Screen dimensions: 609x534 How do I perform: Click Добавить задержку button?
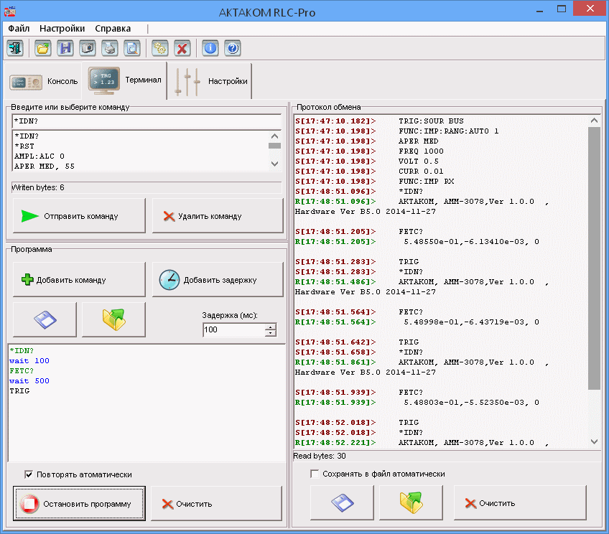pyautogui.click(x=218, y=280)
